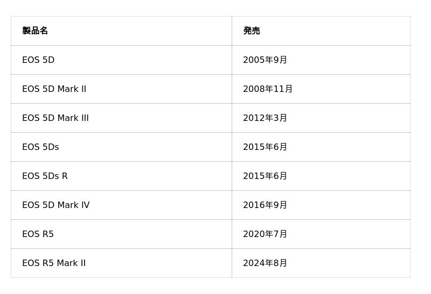Select the EOS 5D Mark IV cell
The width and height of the screenshot is (431, 294).
tap(56, 205)
